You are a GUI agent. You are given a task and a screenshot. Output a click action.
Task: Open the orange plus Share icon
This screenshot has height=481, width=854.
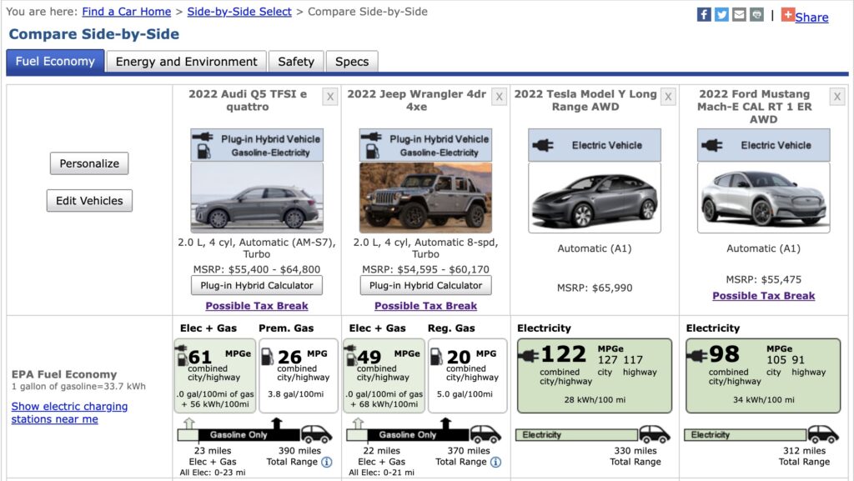tap(788, 15)
